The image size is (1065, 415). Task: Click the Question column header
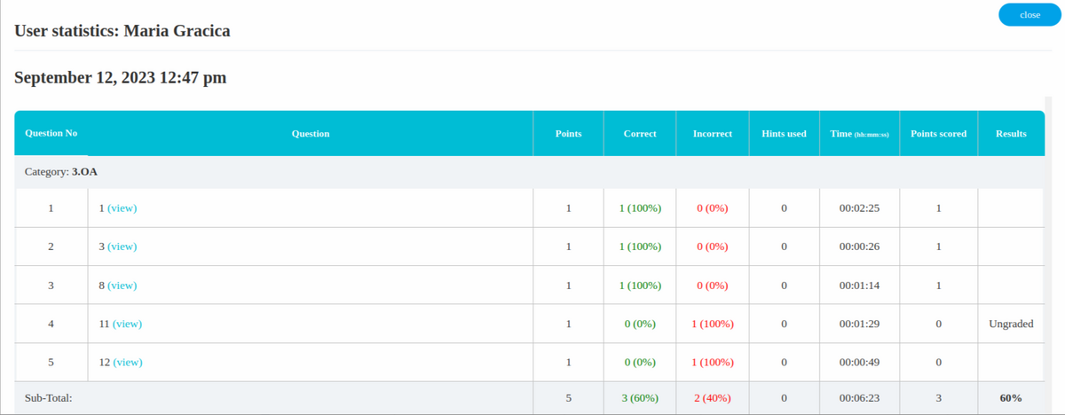[310, 134]
